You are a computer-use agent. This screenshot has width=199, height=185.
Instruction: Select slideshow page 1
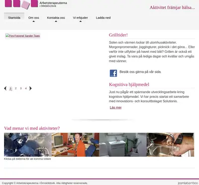point(10,88)
